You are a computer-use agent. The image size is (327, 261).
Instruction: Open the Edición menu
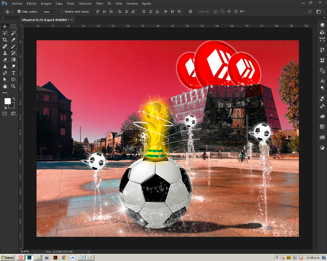point(32,4)
